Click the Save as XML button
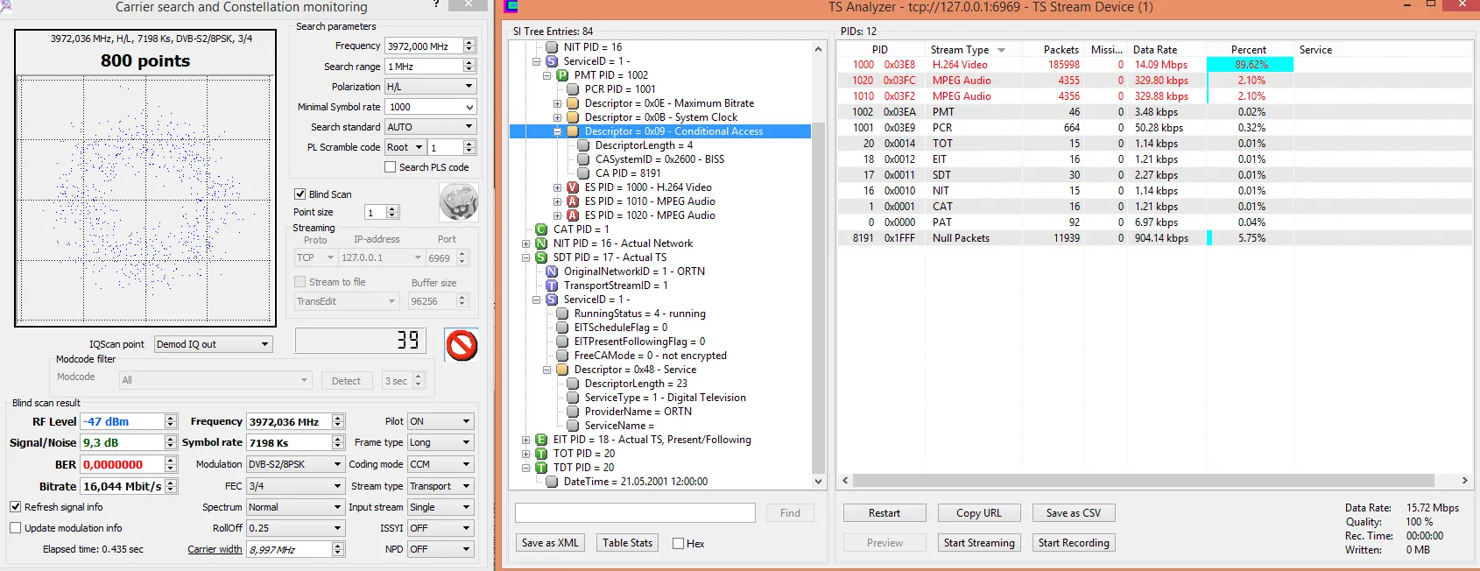The height and width of the screenshot is (571, 1480). click(550, 543)
